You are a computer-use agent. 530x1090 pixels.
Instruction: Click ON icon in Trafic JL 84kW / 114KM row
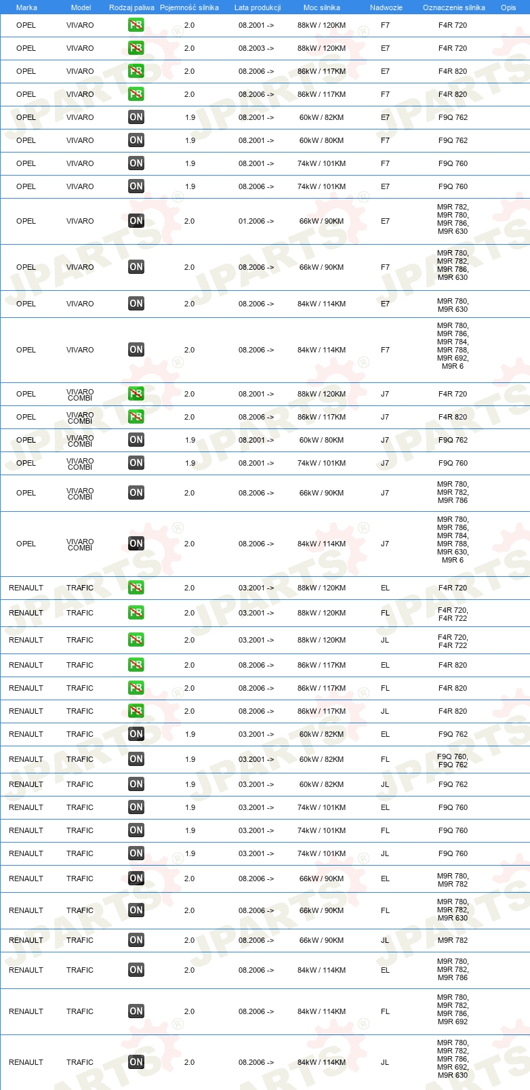point(136,1062)
